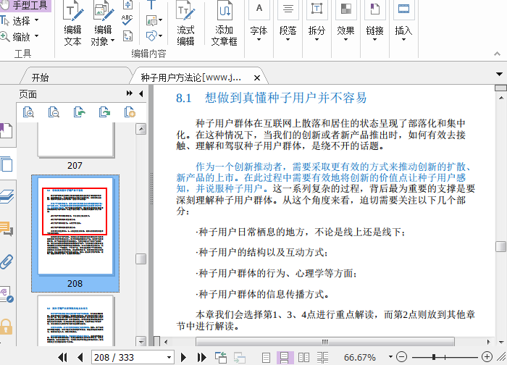
Task: Enable continuous facing view mode
Action: 322,357
